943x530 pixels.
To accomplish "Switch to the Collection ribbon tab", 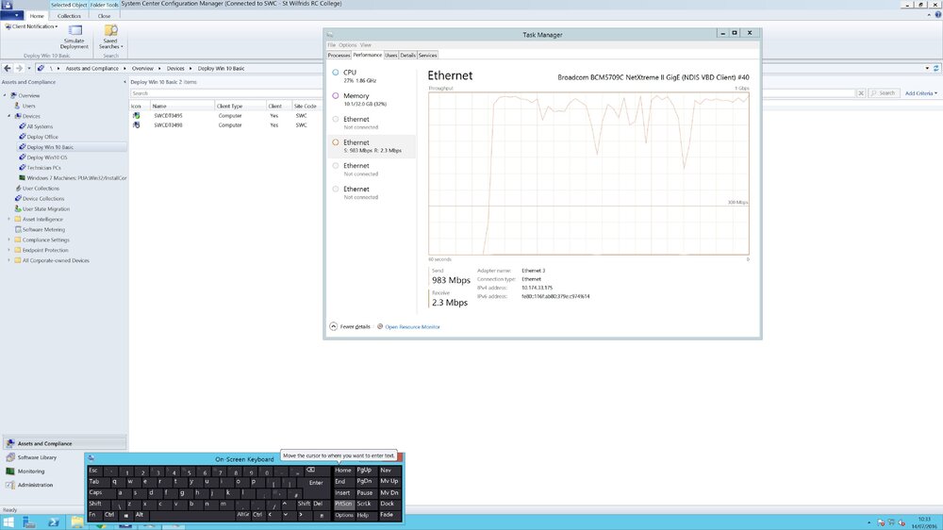I will tap(69, 16).
